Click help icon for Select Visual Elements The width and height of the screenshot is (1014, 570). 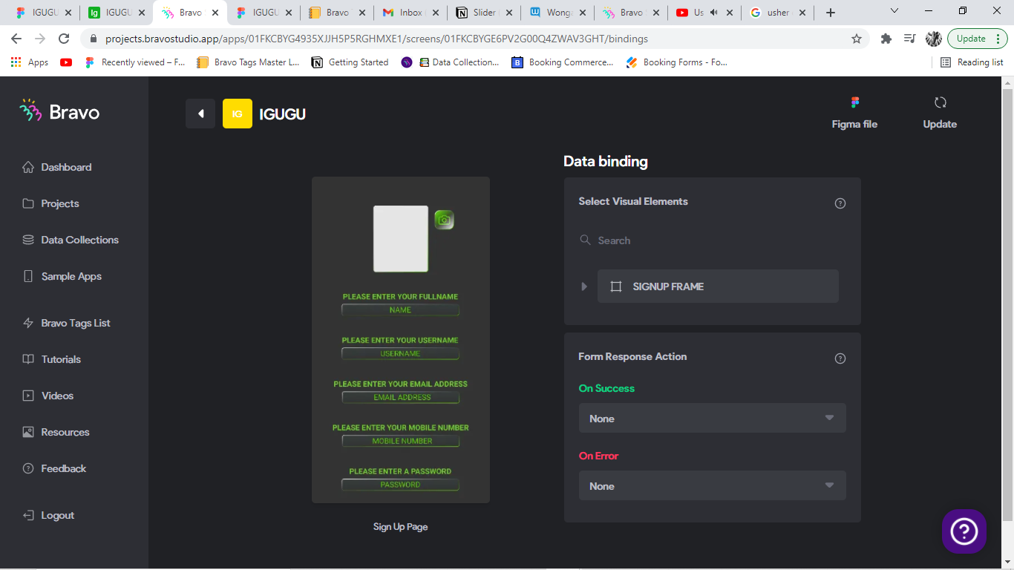840,203
